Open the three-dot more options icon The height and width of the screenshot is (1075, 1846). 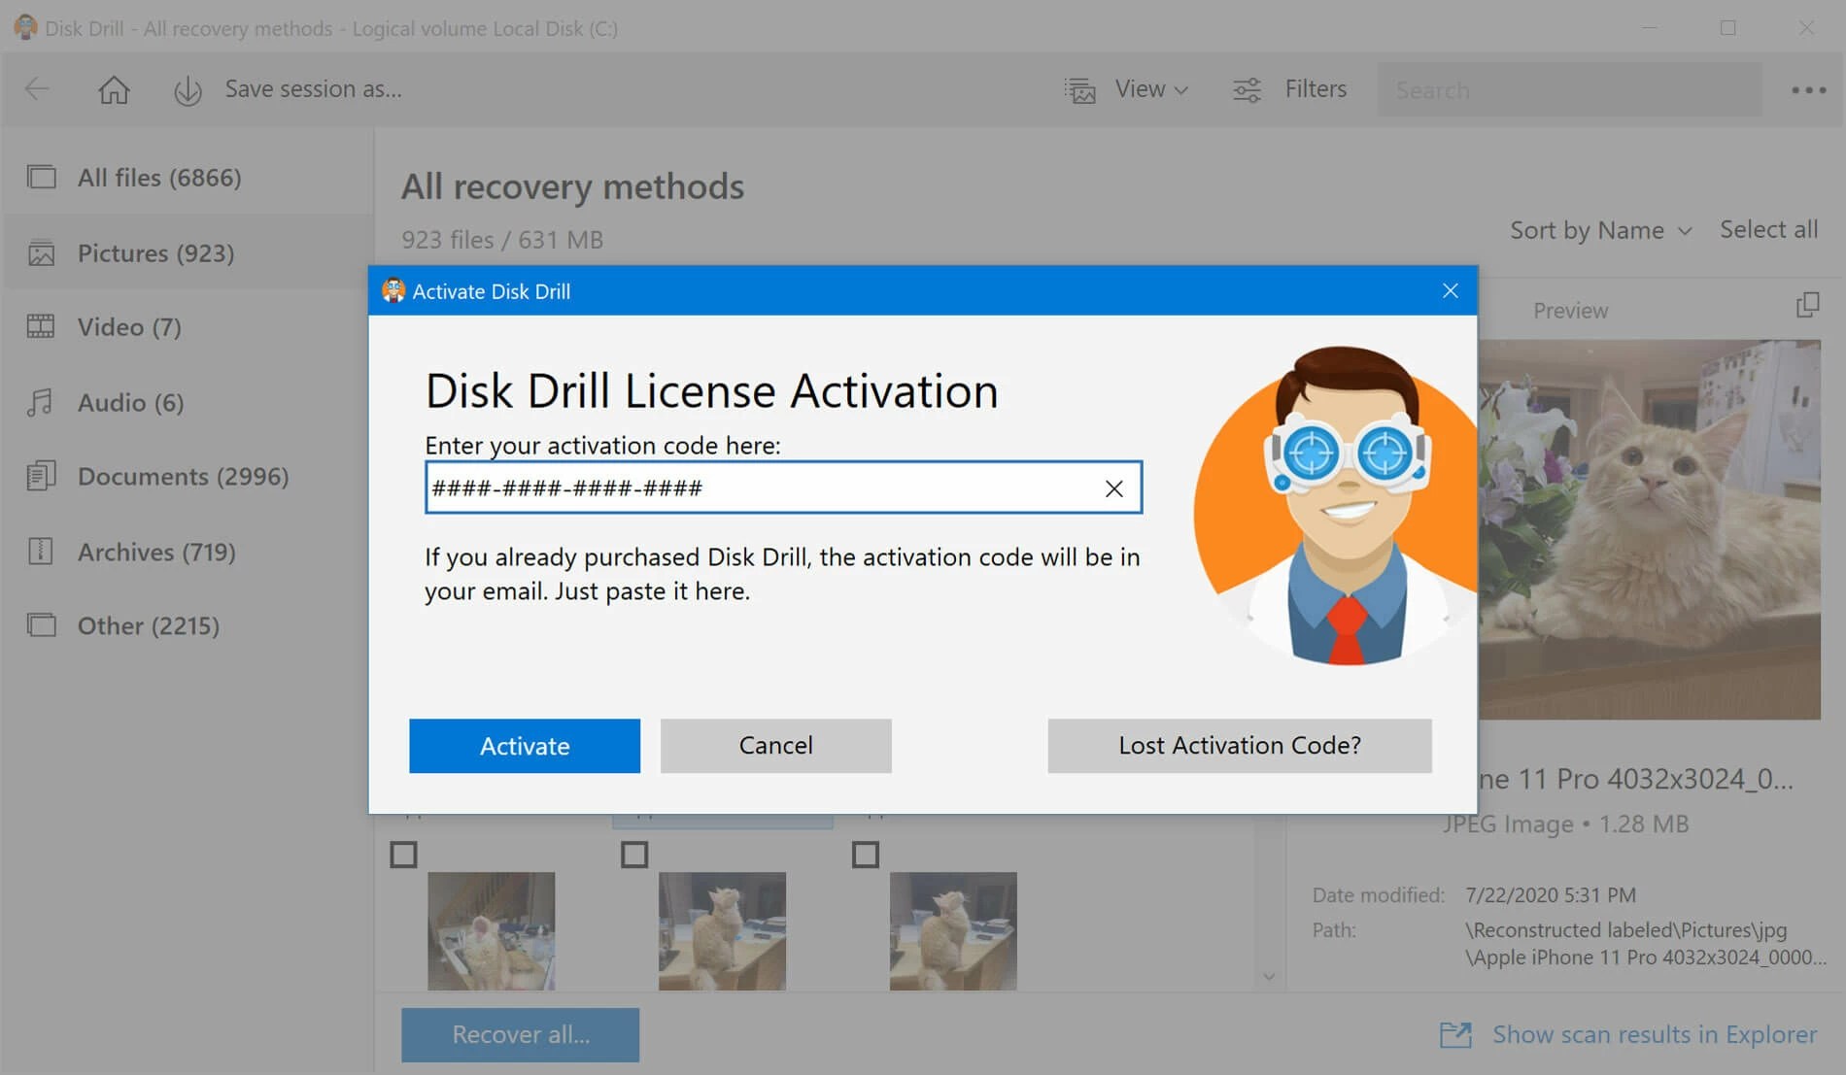pos(1808,88)
